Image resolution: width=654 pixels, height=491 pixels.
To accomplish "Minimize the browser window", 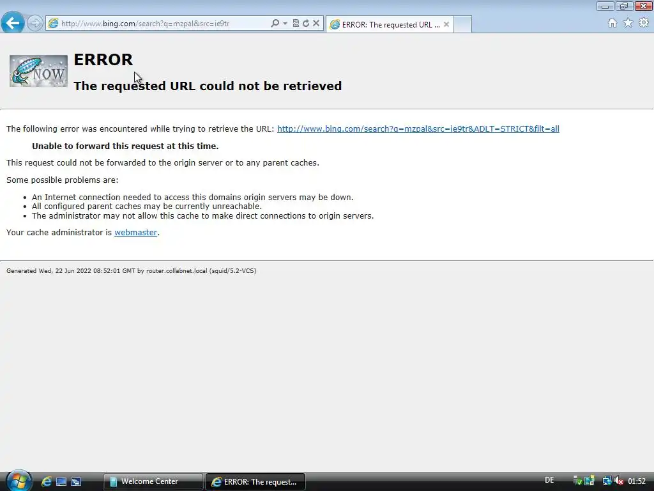I will 605,6.
